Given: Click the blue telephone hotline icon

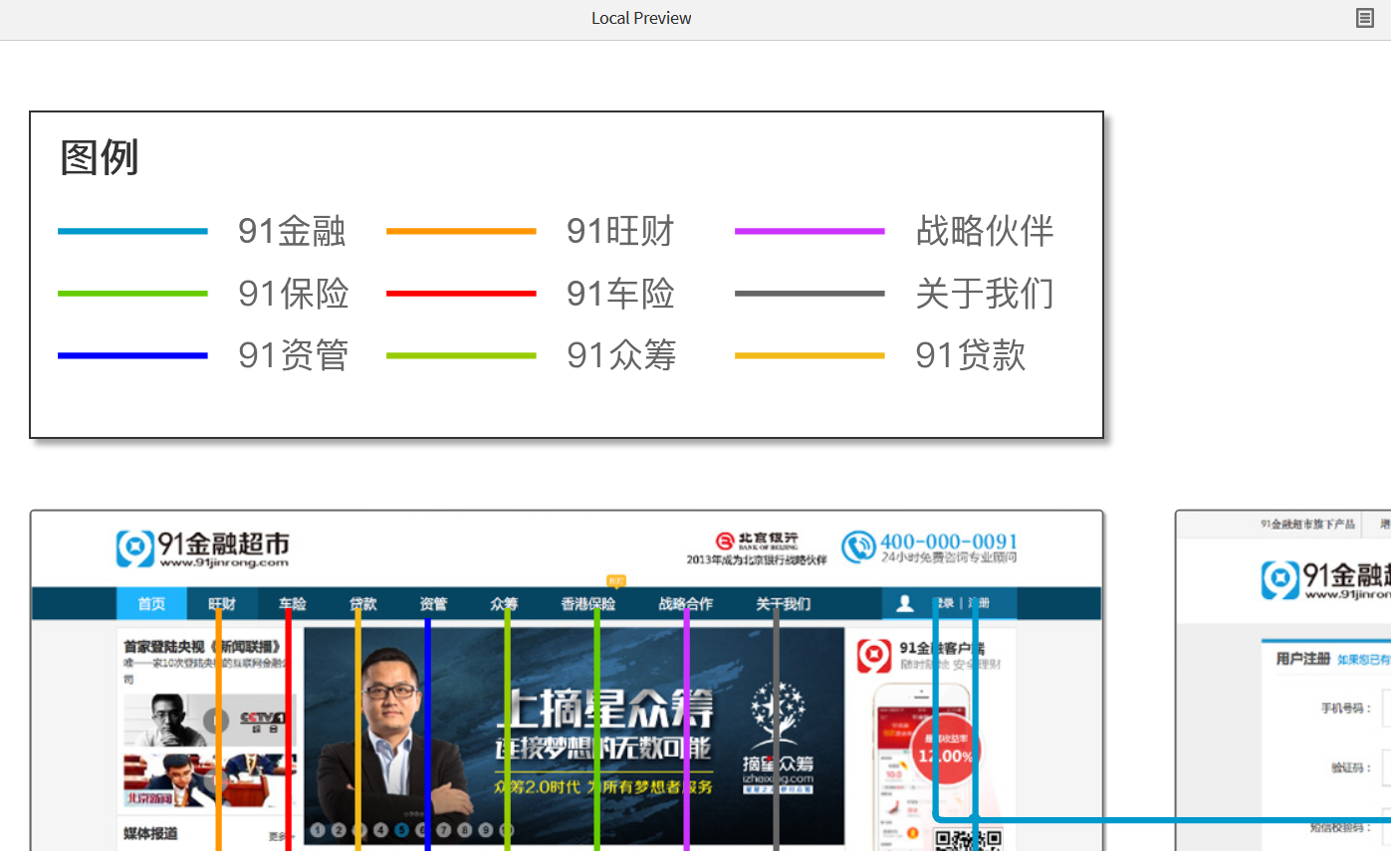Looking at the screenshot, I should point(857,546).
